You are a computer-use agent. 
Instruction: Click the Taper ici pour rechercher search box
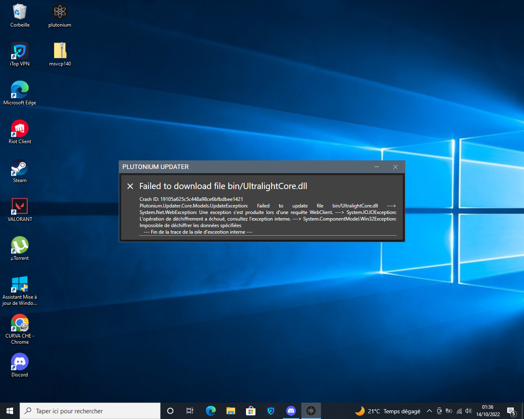point(90,411)
